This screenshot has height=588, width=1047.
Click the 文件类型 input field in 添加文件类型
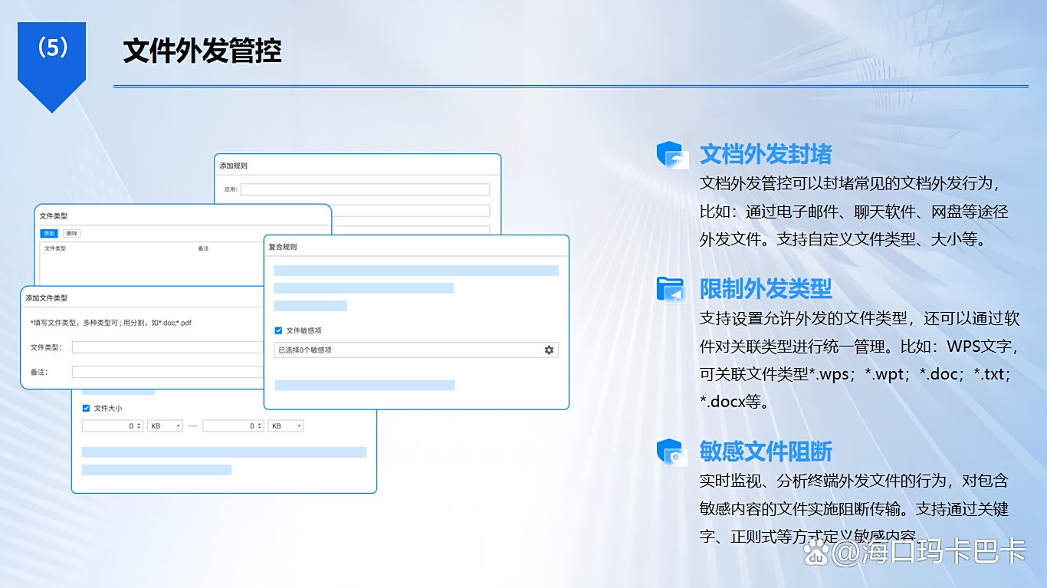pos(167,347)
